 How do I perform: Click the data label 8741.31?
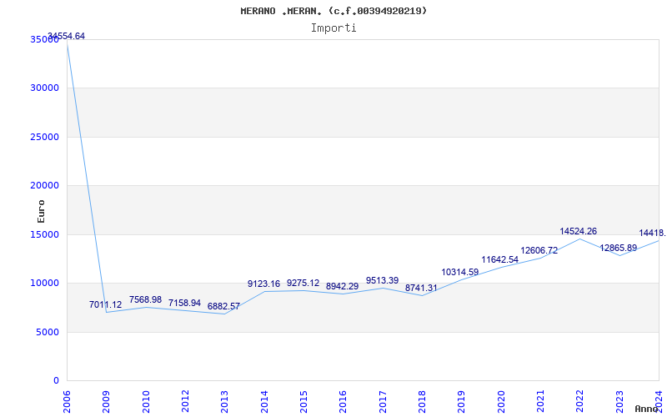pos(421,288)
